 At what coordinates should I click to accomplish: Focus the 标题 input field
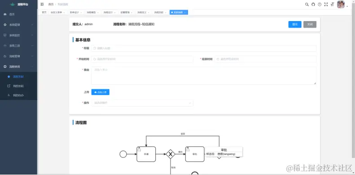(204, 48)
